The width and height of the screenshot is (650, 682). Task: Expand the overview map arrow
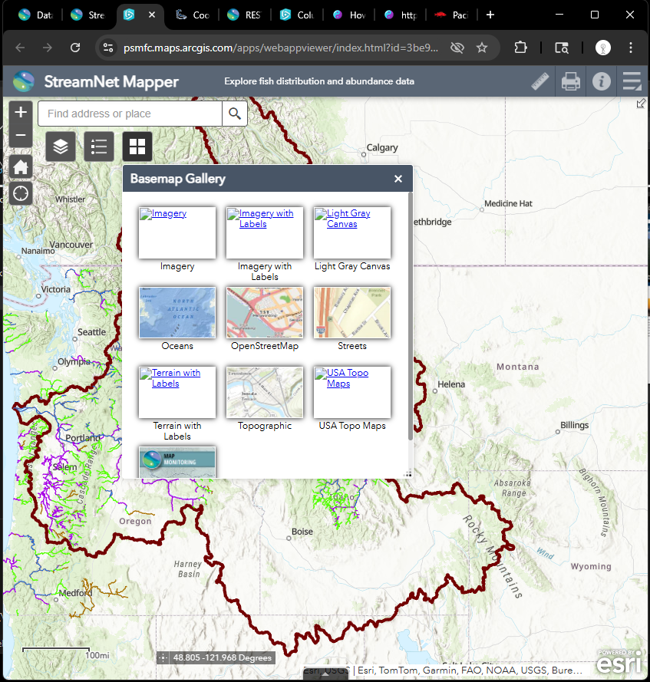[x=641, y=104]
